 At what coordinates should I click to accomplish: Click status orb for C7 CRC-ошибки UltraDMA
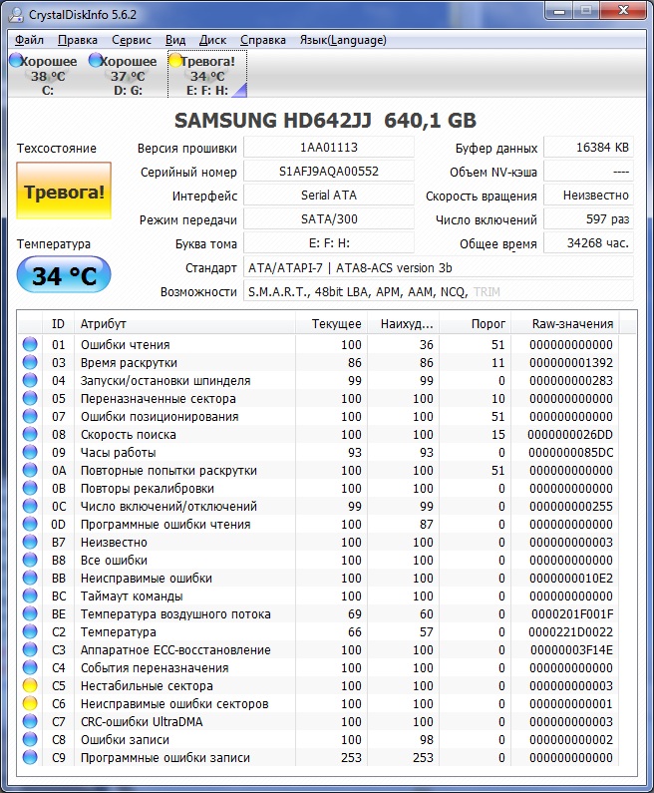point(30,722)
